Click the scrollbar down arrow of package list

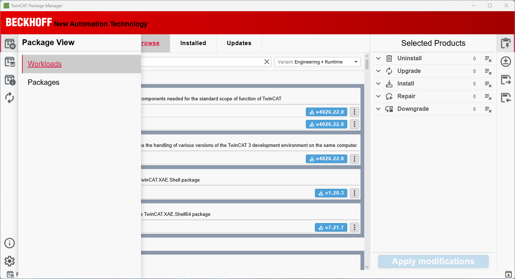[367, 267]
